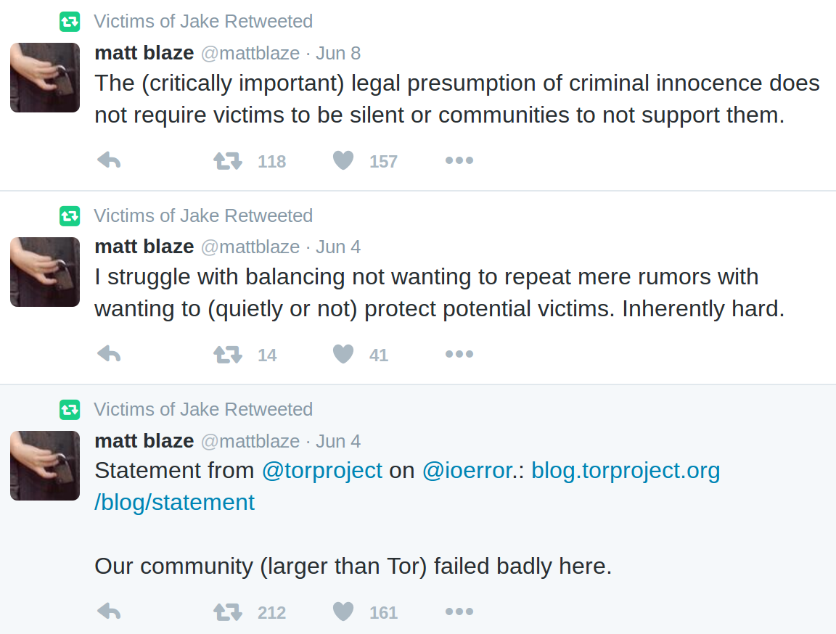Retweet the tweet showing 14 retweets
The height and width of the screenshot is (634, 836).
coord(228,355)
